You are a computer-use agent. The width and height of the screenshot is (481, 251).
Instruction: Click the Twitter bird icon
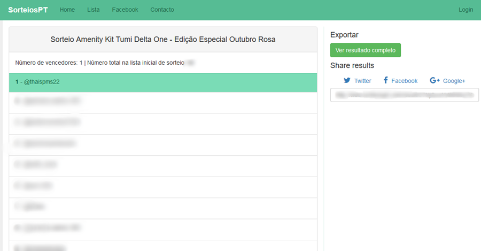347,80
